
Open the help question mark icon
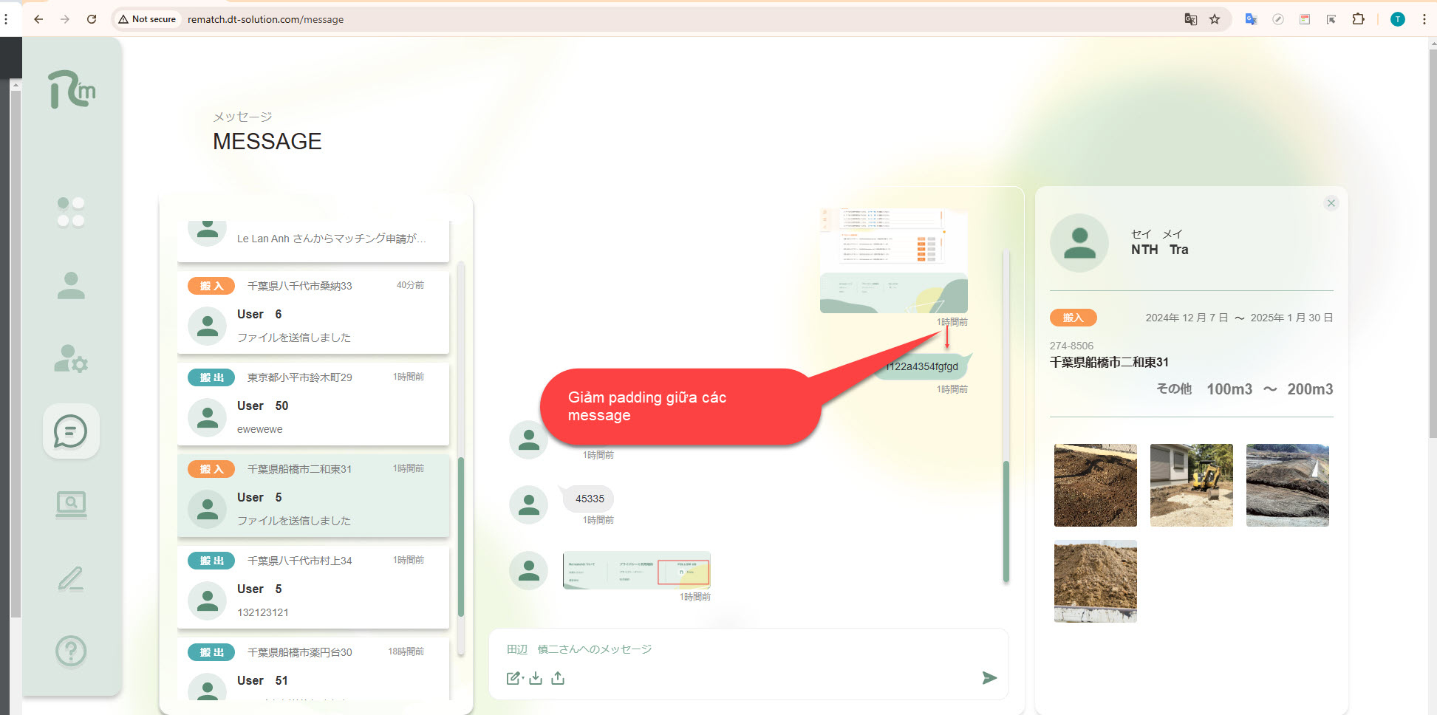71,651
